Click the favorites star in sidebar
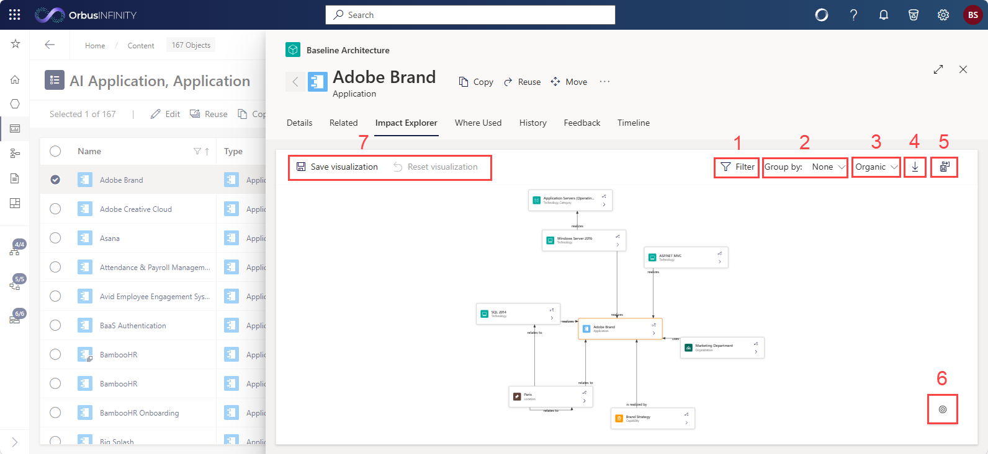988x454 pixels. 16,44
